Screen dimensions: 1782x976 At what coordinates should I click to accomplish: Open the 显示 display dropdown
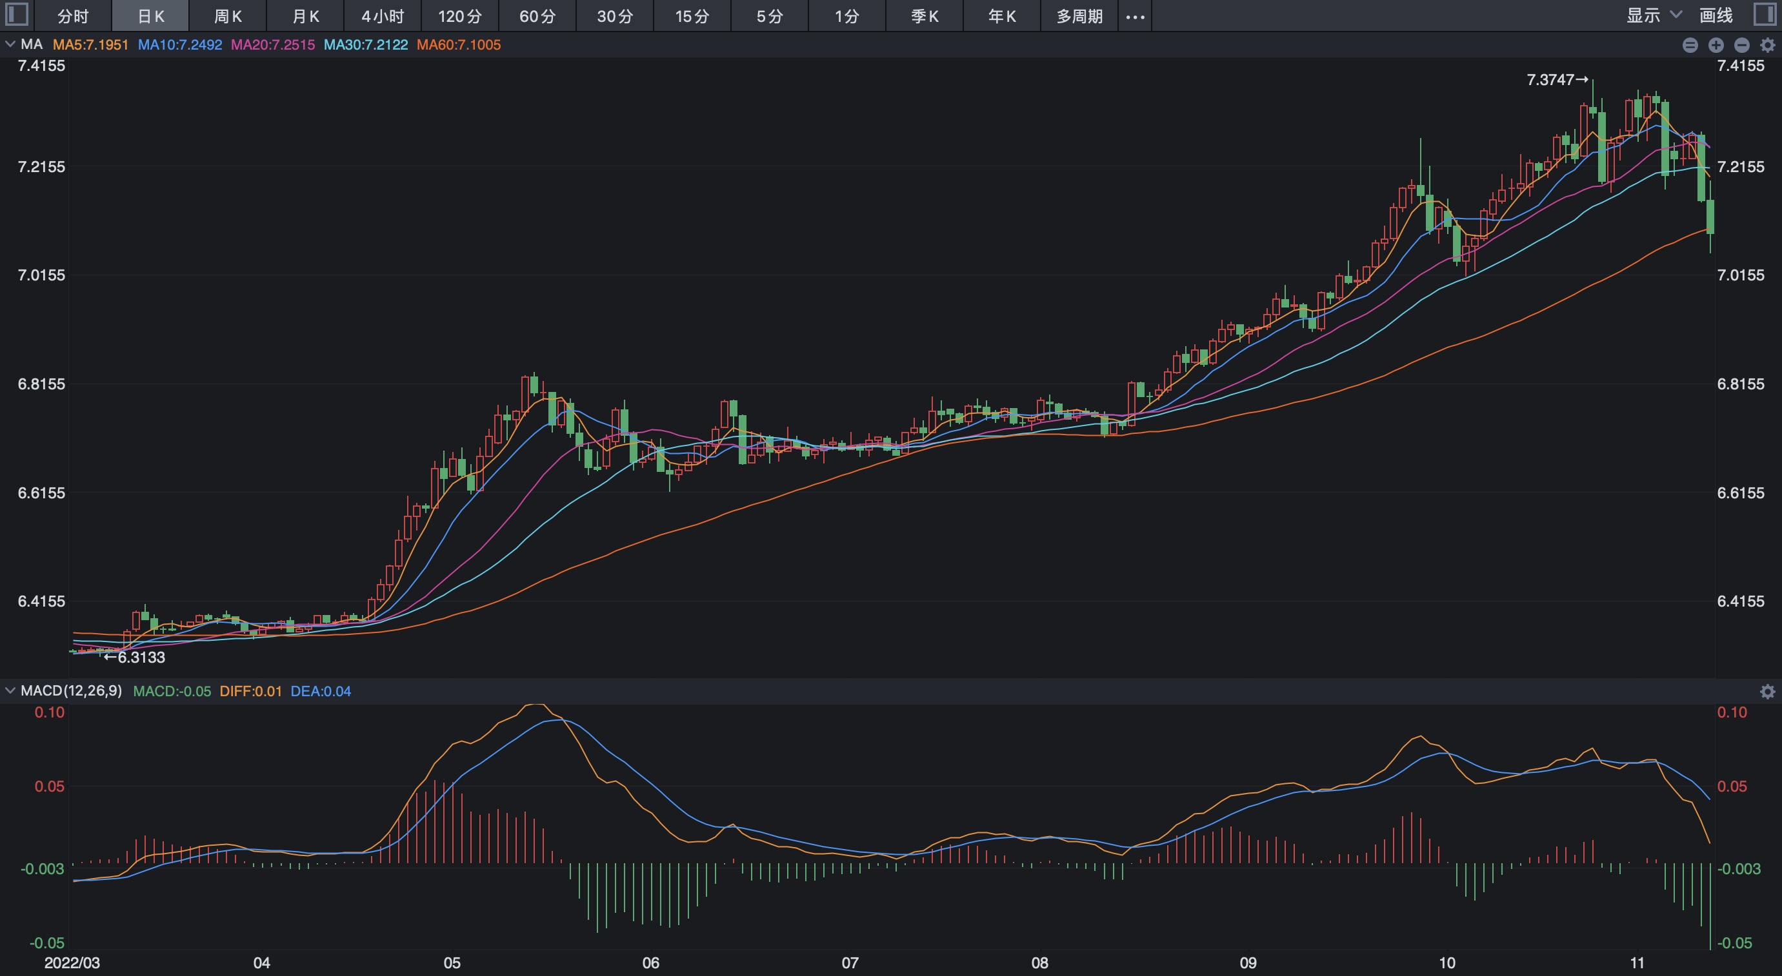pyautogui.click(x=1654, y=15)
